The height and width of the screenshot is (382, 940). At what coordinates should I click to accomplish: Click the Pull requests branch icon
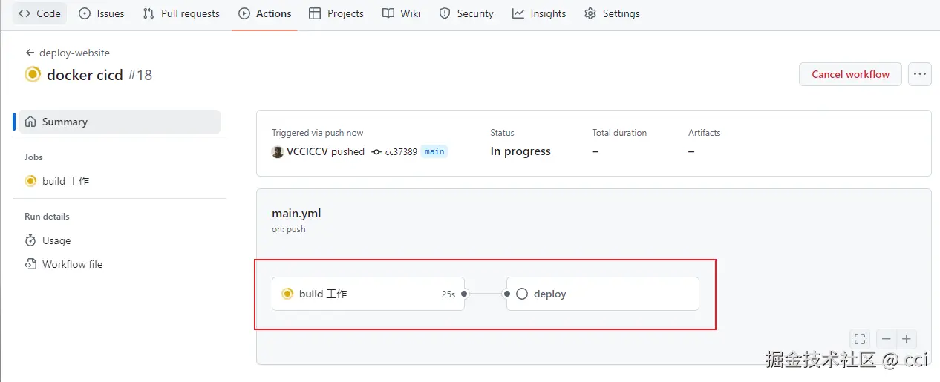click(148, 13)
